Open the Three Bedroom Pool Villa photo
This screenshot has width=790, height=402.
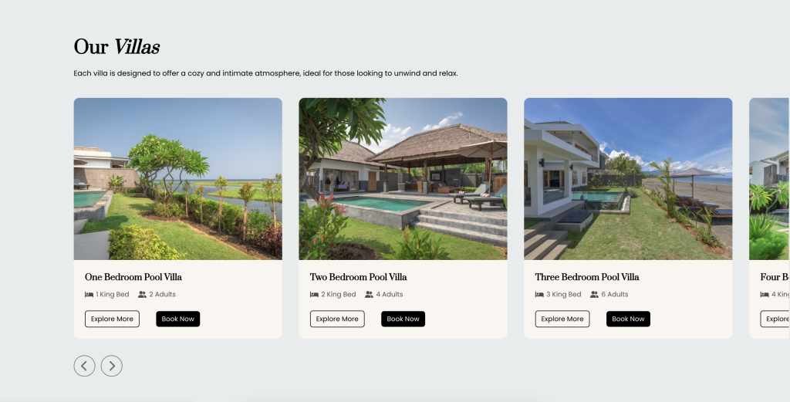[628, 179]
